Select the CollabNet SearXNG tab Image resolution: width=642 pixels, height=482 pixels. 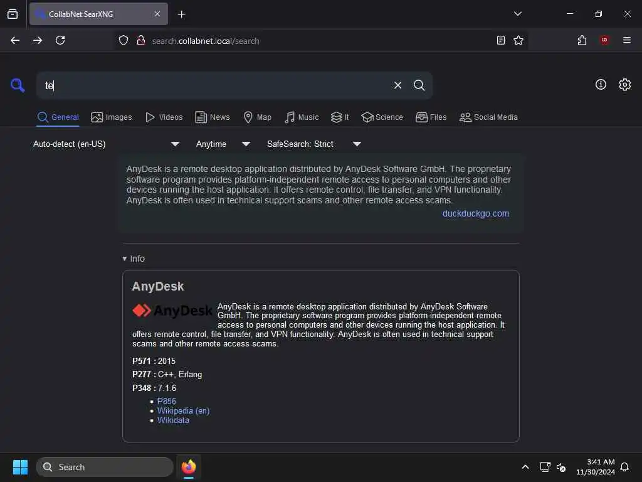click(98, 14)
